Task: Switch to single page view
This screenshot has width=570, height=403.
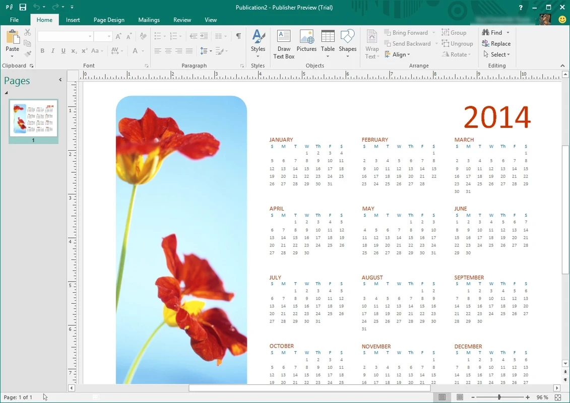Action: point(442,397)
